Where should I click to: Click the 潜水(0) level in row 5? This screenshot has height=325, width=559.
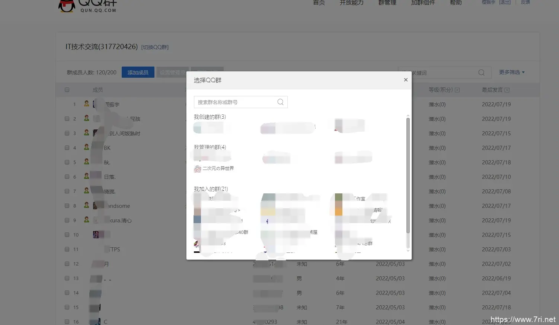tap(437, 162)
